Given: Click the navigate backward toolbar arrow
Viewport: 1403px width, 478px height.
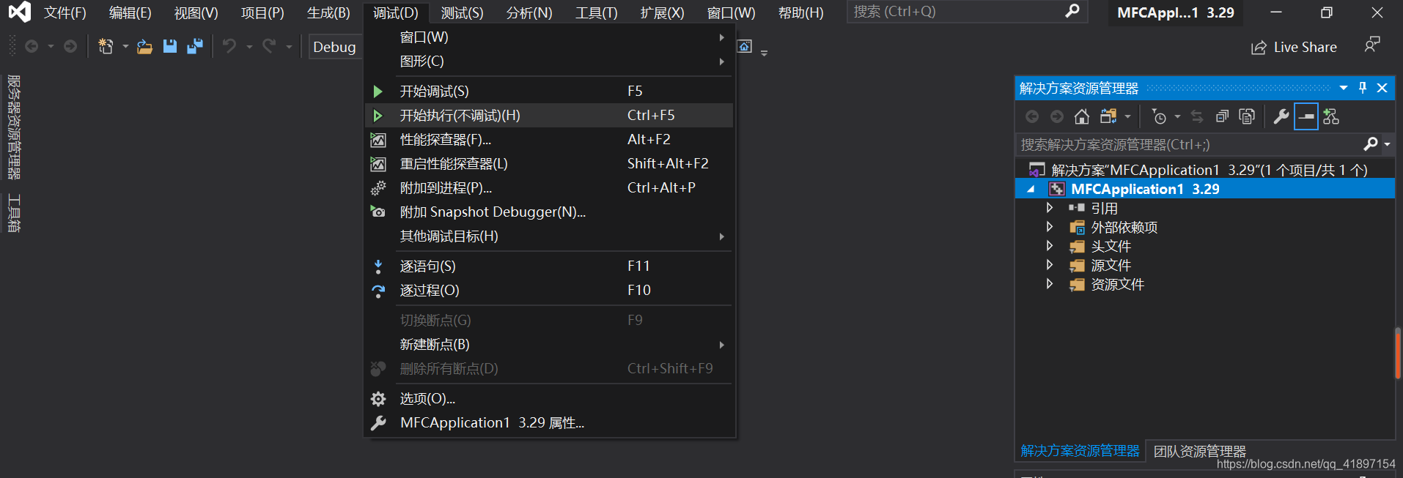Looking at the screenshot, I should click(32, 46).
